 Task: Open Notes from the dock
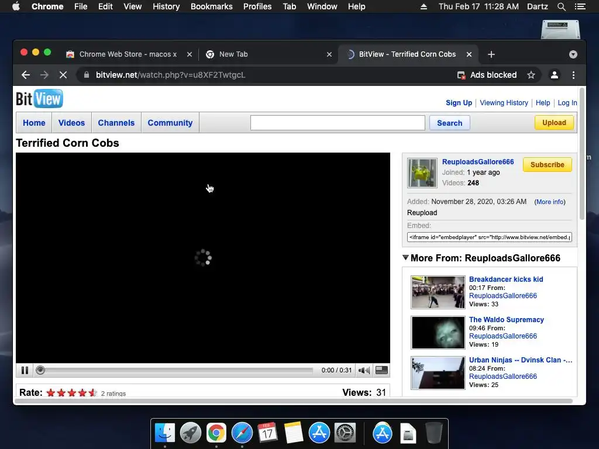294,433
